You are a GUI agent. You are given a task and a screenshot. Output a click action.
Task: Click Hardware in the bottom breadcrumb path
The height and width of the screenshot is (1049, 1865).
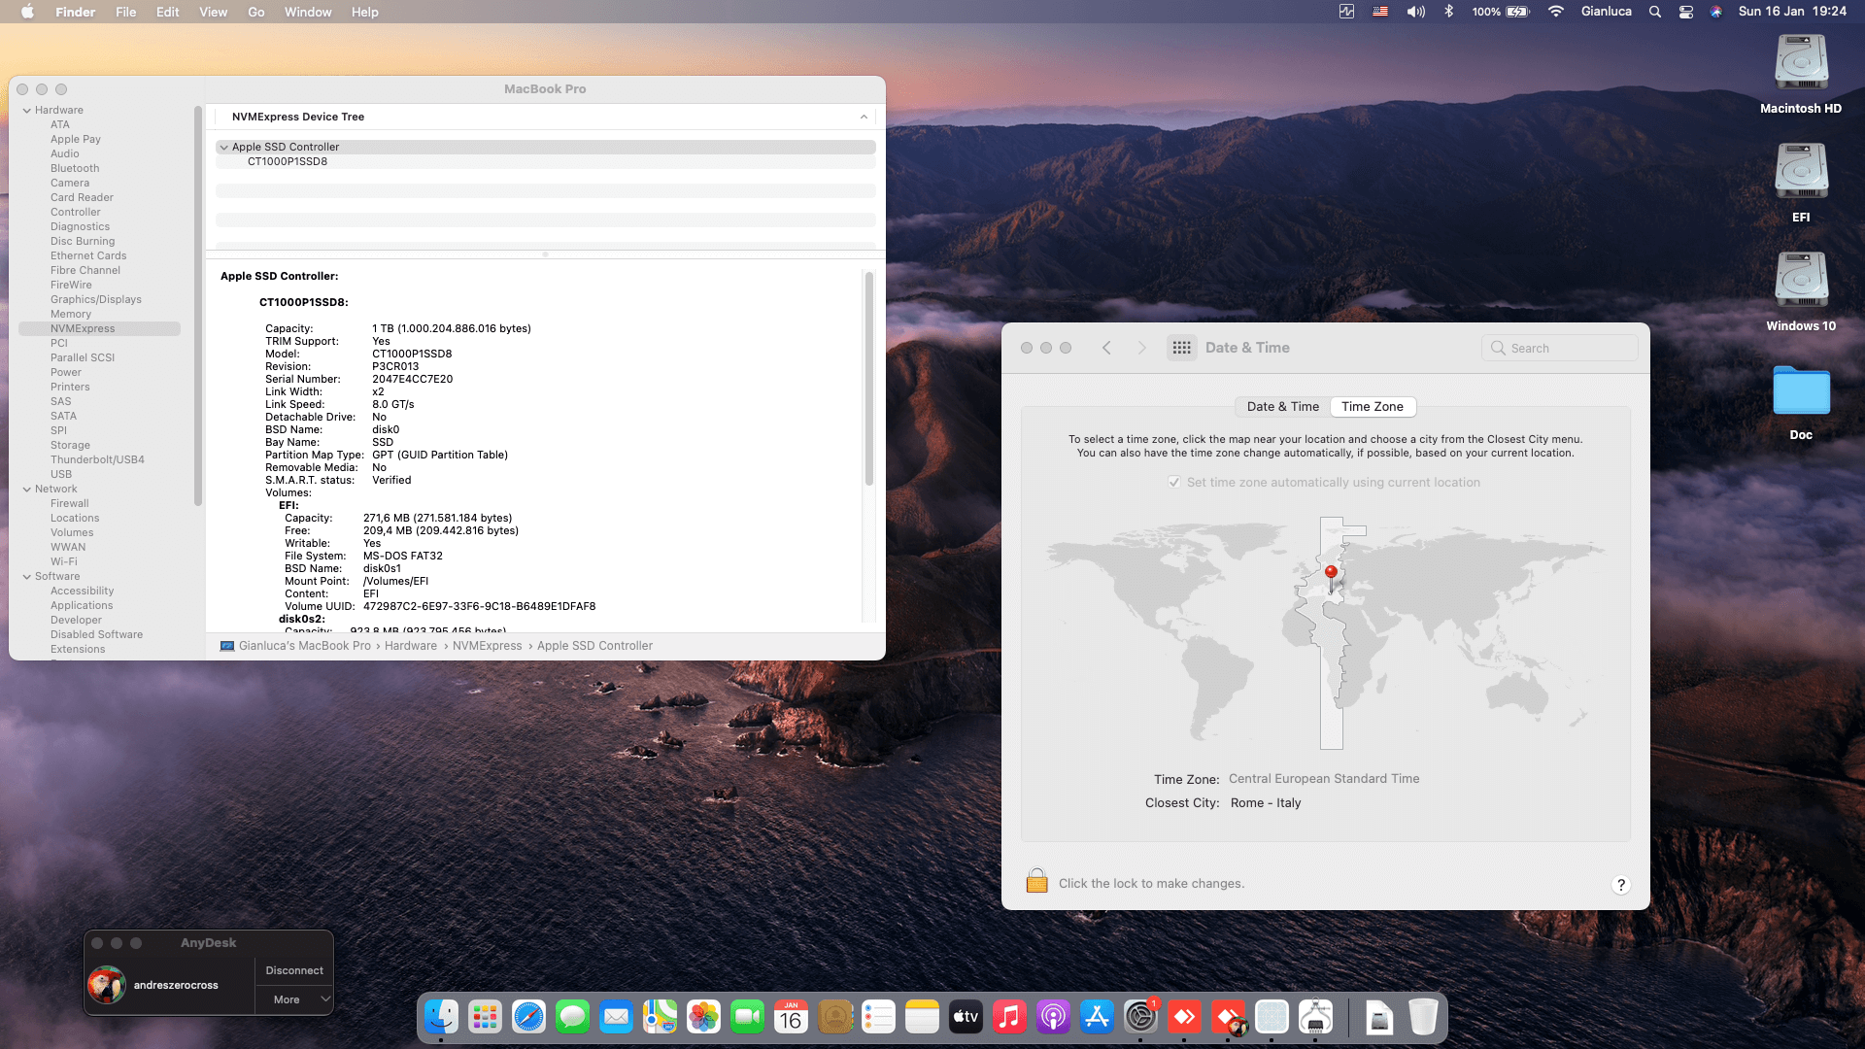(410, 646)
